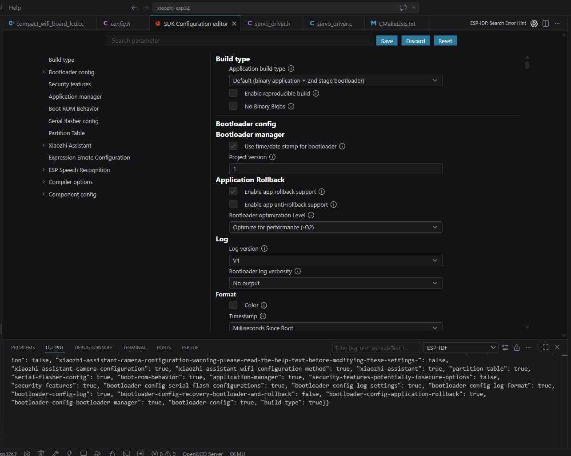This screenshot has width=571, height=456.
Task: Uncheck Enable app rollback support
Action: tap(233, 192)
